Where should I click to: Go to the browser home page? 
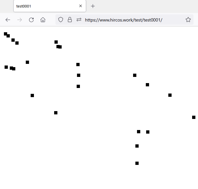43,20
